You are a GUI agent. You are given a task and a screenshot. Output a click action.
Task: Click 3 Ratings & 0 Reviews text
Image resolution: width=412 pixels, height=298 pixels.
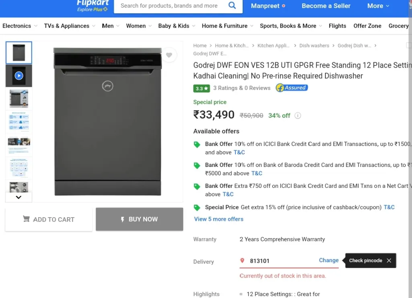(242, 88)
